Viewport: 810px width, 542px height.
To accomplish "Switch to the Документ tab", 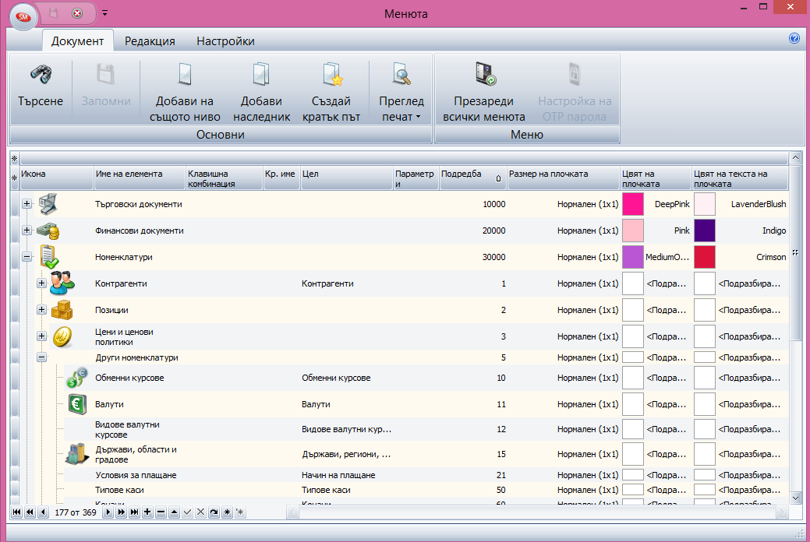I will pos(77,41).
